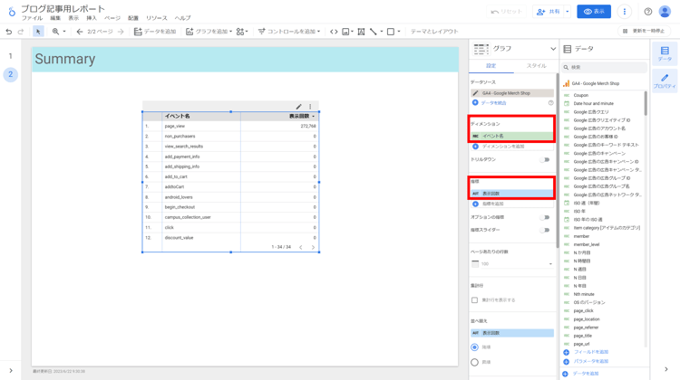Go to the next table page arrow
The width and height of the screenshot is (680, 380).
(x=314, y=247)
